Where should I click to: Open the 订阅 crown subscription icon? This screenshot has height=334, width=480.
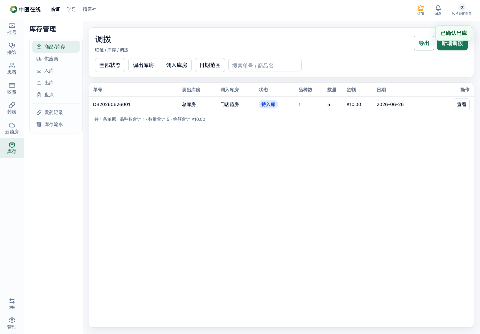(x=421, y=10)
